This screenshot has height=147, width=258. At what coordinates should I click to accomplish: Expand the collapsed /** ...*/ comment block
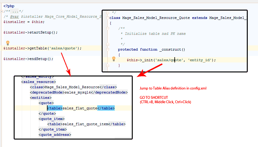click(2, 11)
